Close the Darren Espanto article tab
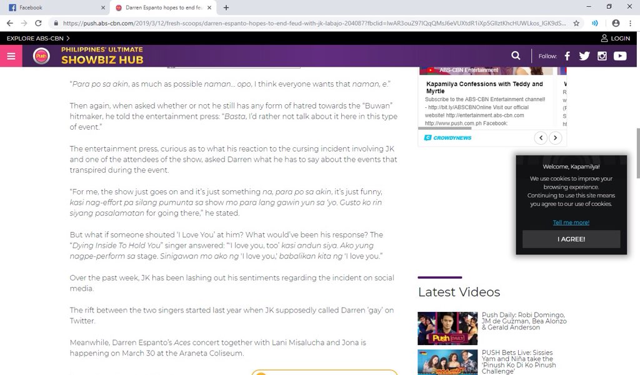 [209, 7]
